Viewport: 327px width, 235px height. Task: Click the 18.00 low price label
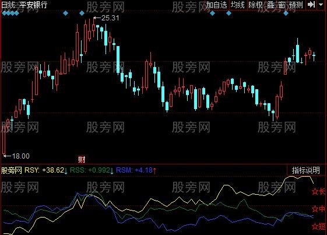coord(21,156)
